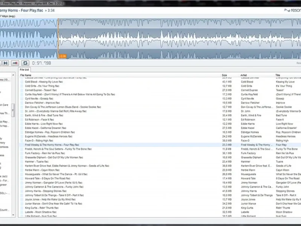Select Don Covay & The Jefferson Lemon Blues Band file
Viewport: 301px width, 226px height.
(63, 107)
